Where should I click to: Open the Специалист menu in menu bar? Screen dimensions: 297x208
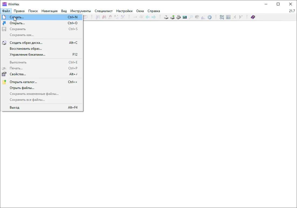[104, 11]
